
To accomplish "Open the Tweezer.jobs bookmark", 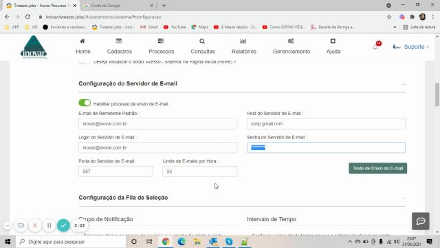I will [x=113, y=27].
